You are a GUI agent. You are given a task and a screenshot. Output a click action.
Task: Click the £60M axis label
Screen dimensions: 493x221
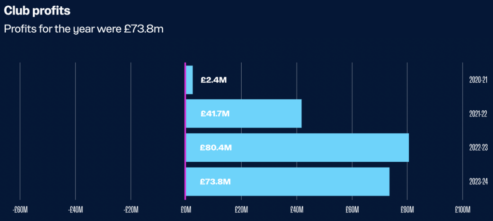[x=352, y=209]
